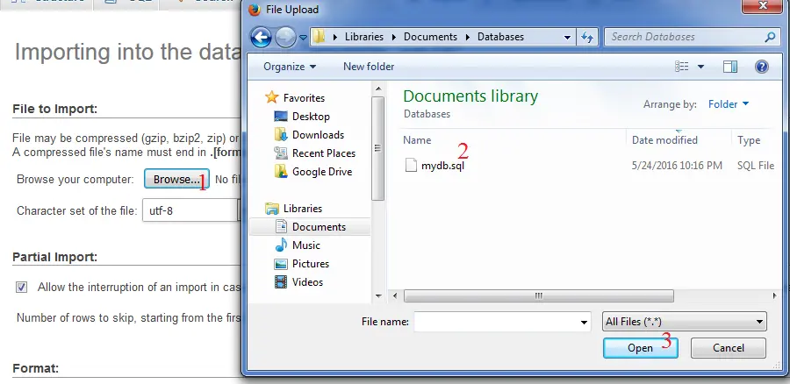Screen dimensions: 790x384
Task: Click New folder in the toolbar
Action: [369, 67]
